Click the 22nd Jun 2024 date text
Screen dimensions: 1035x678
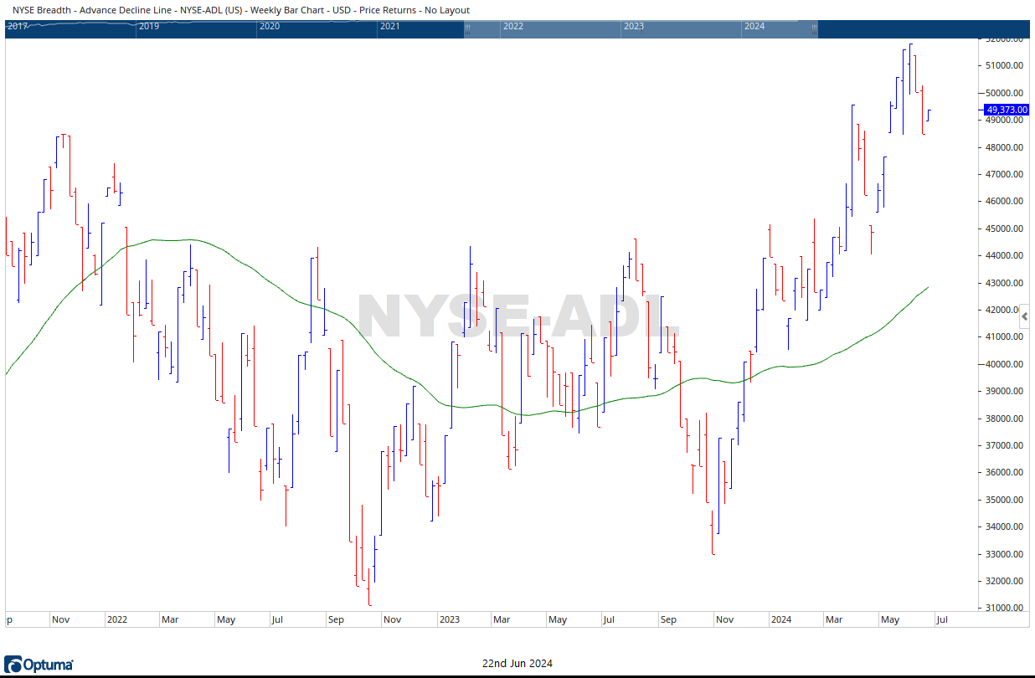pyautogui.click(x=517, y=663)
